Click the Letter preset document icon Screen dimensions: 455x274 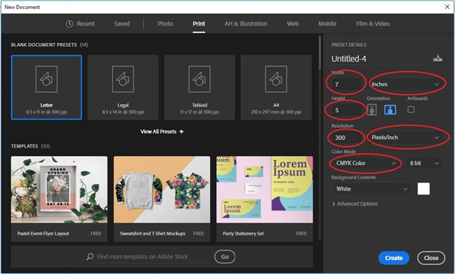(46, 79)
